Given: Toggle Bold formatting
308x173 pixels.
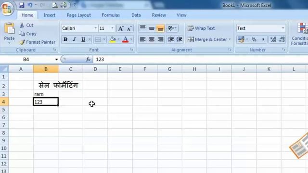Looking at the screenshot, I should [65, 39].
